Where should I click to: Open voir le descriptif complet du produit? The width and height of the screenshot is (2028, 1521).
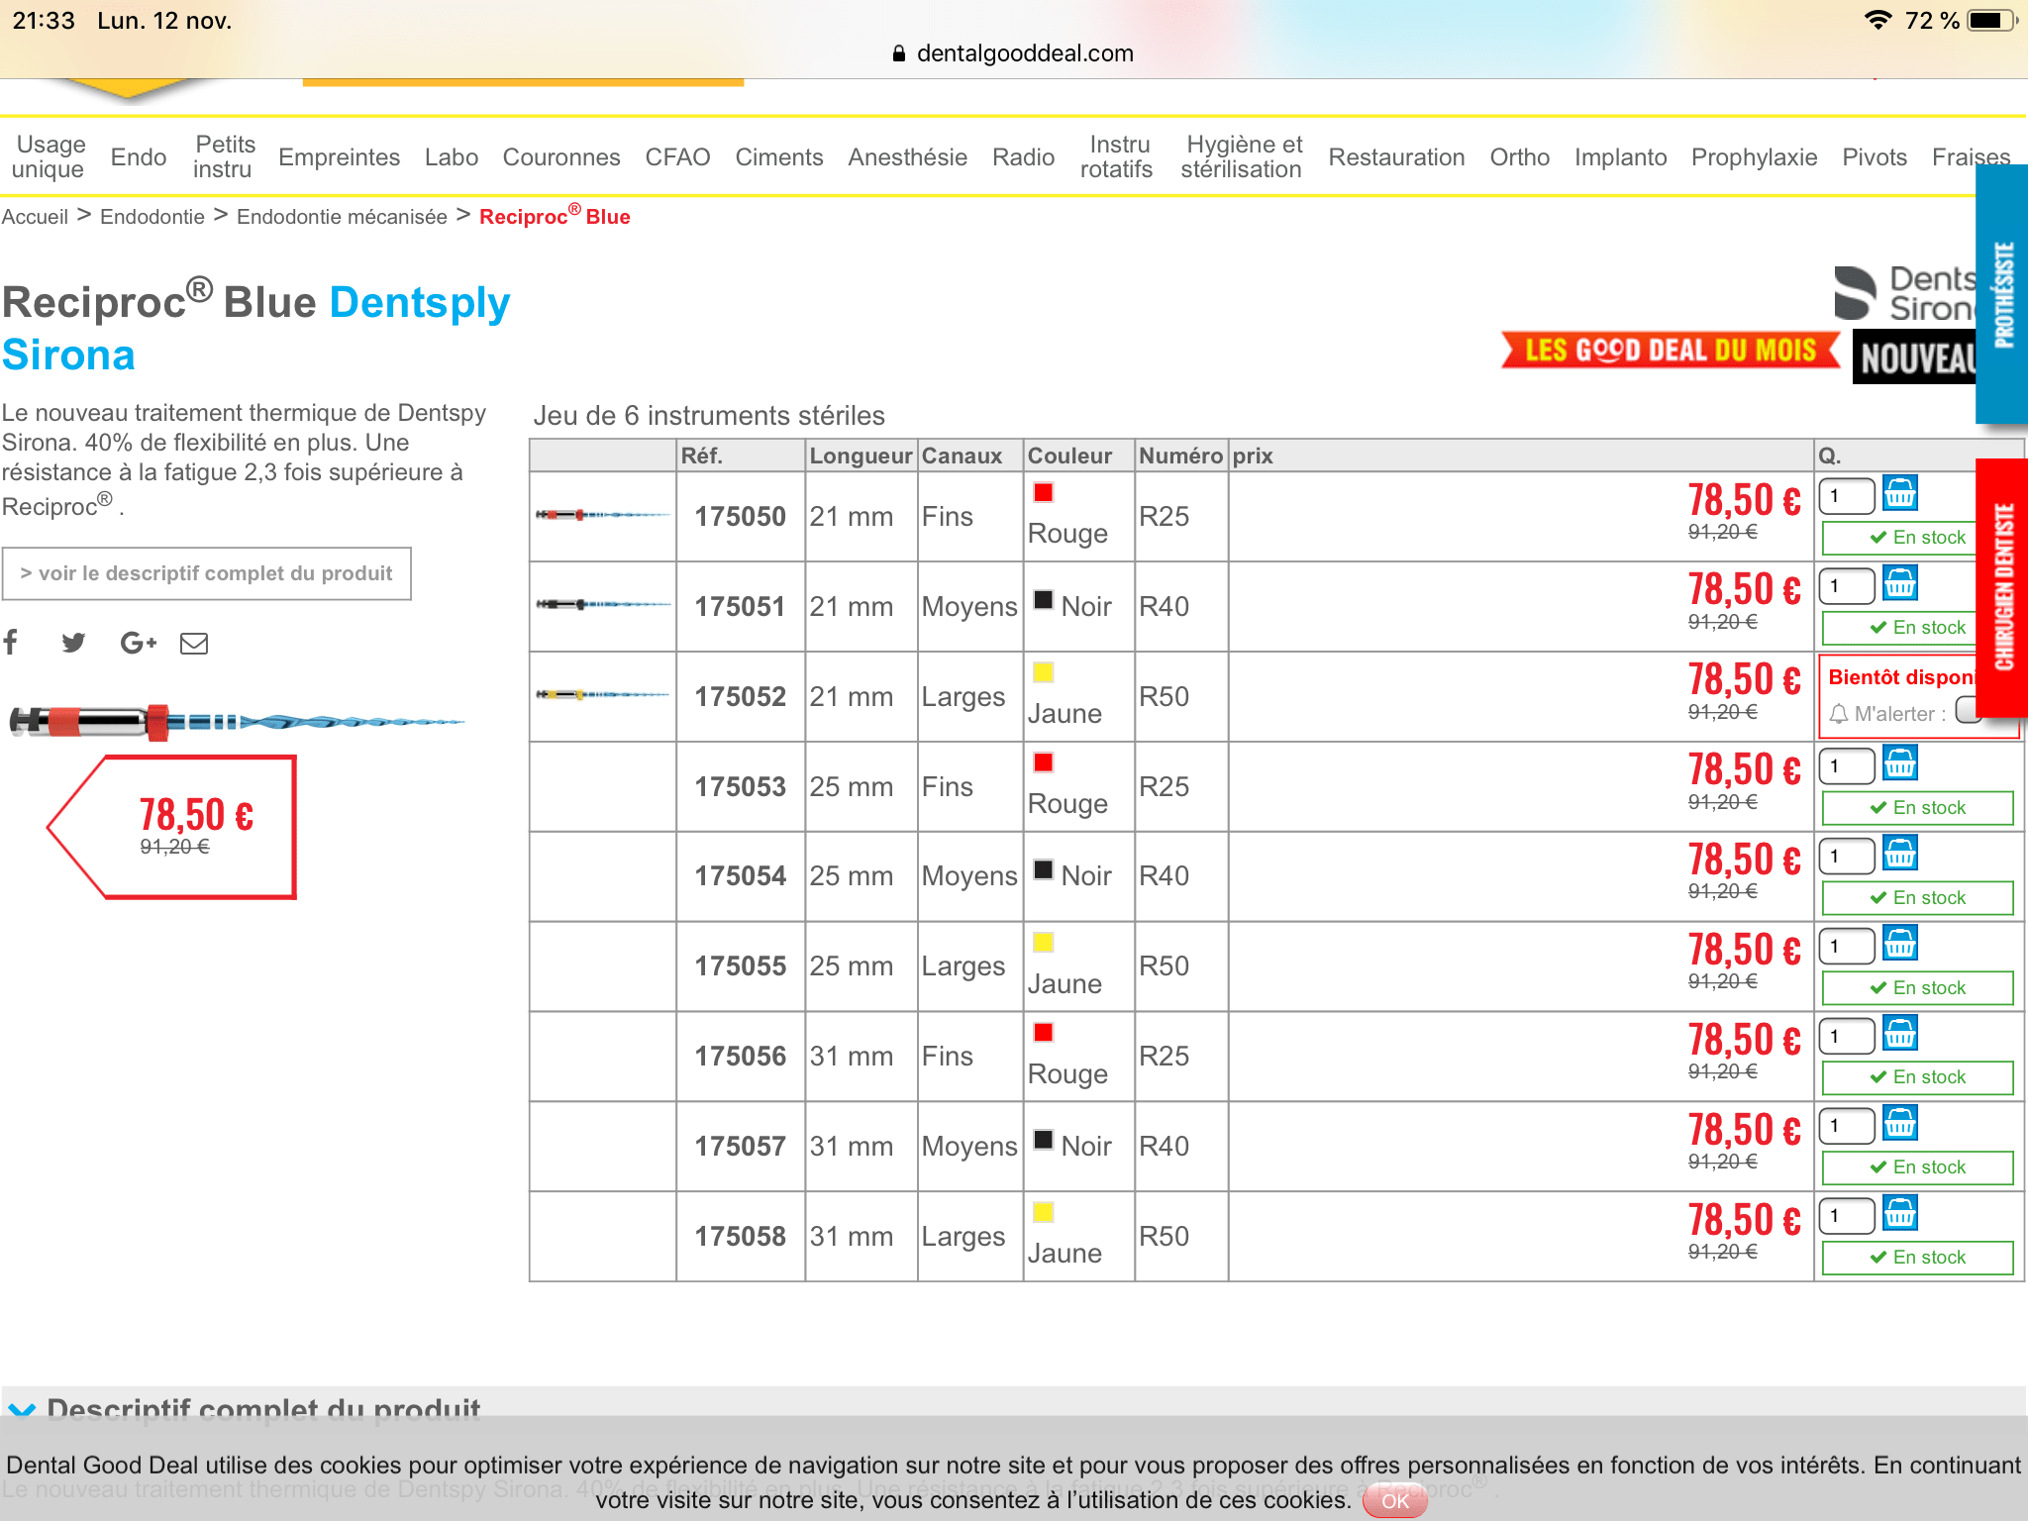[x=206, y=573]
